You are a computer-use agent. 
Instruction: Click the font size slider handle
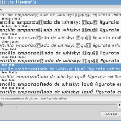(1, 104)
